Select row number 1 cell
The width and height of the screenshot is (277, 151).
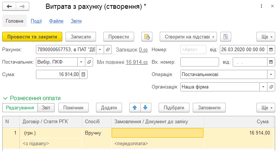[11, 138]
